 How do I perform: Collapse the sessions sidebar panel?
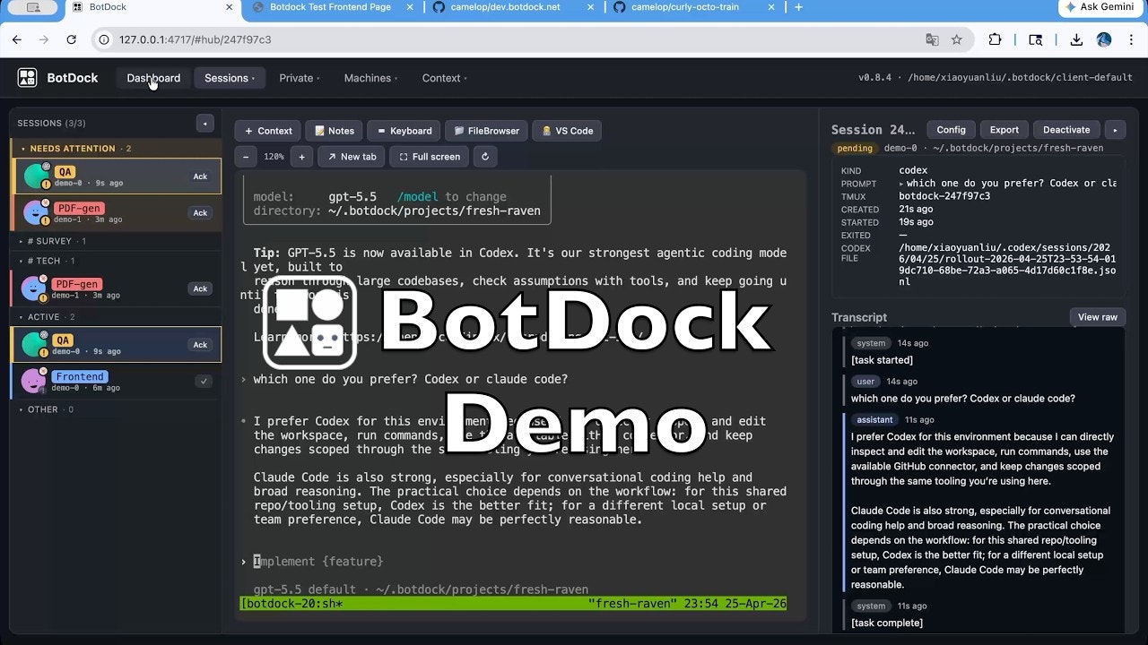pyautogui.click(x=205, y=124)
